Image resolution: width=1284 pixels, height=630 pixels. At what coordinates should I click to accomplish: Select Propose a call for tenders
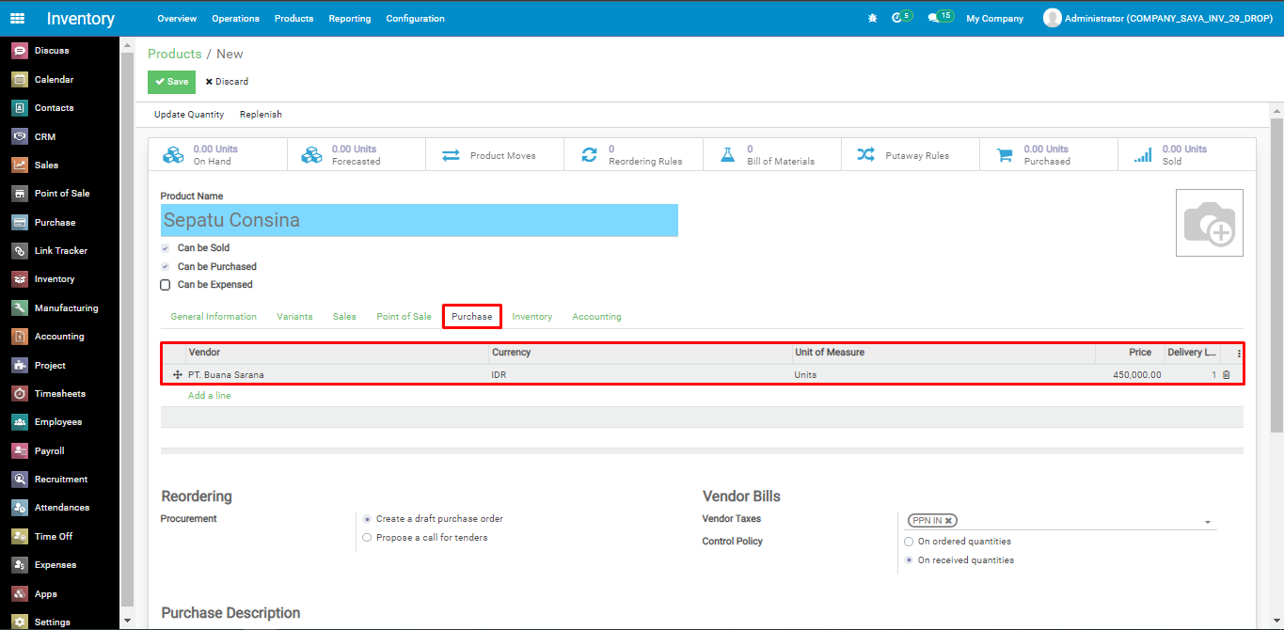coord(367,538)
